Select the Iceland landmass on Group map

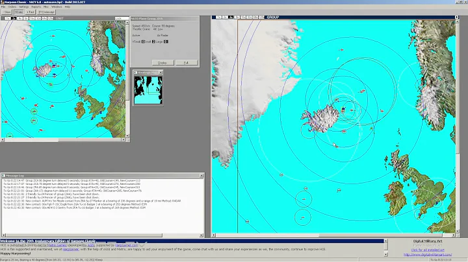pyautogui.click(x=320, y=119)
